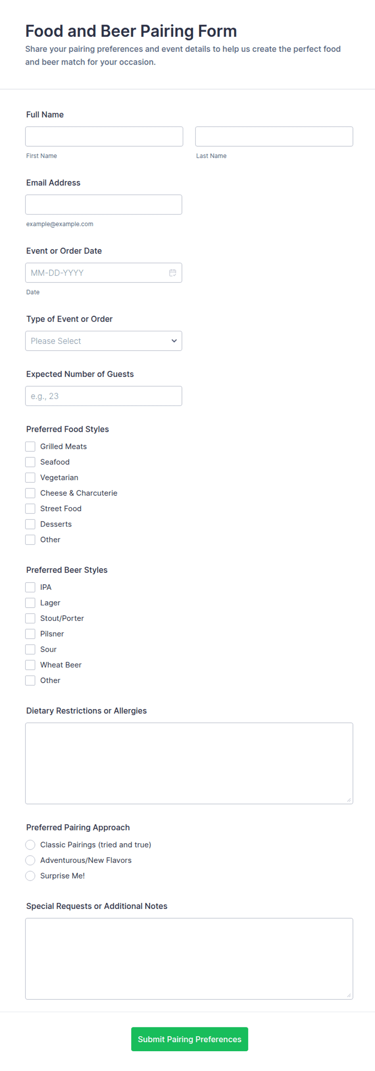
Task: Submit Pairing Preferences
Action: [x=190, y=1039]
